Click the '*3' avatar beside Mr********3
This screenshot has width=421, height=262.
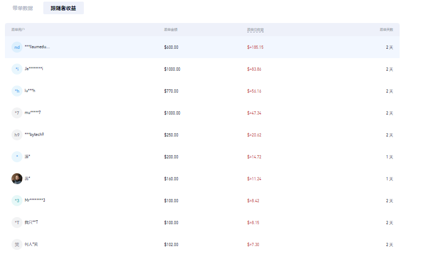point(17,201)
